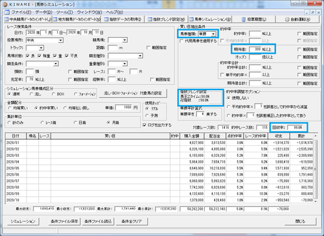324x236 pixels.
Task: Open the ツール(T) menu
Action: (x=64, y=12)
